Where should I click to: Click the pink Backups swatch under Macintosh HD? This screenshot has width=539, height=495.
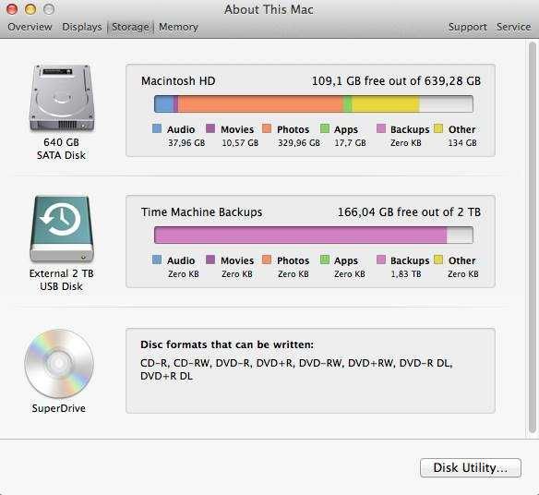(x=381, y=128)
